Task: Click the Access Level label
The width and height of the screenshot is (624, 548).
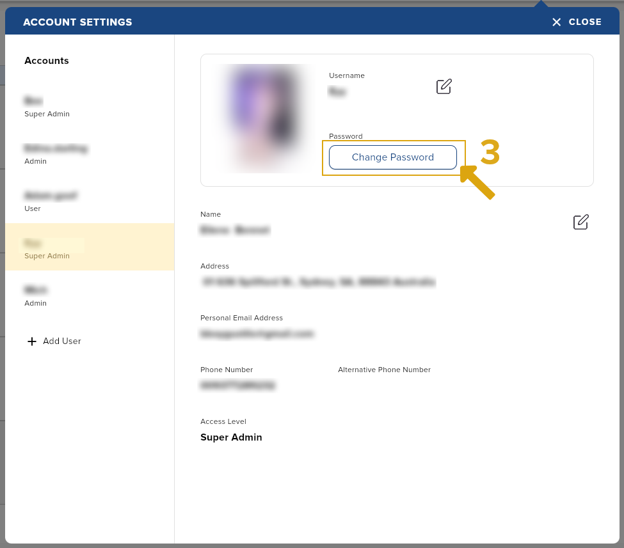Action: tap(223, 421)
